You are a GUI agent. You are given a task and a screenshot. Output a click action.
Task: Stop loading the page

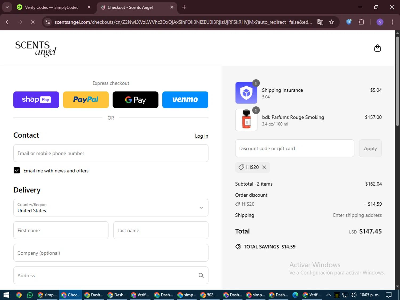point(33,22)
